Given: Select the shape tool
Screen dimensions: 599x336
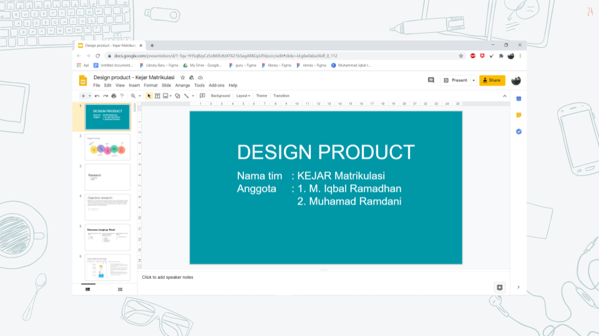Looking at the screenshot, I should tap(178, 96).
